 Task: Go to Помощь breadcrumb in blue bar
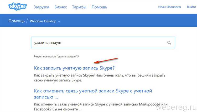pyautogui.click(x=17, y=21)
